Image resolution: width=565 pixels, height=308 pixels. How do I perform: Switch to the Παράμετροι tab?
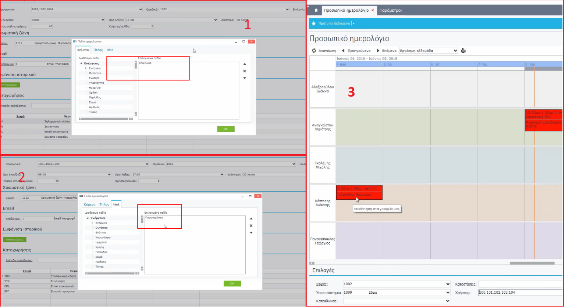pyautogui.click(x=390, y=11)
